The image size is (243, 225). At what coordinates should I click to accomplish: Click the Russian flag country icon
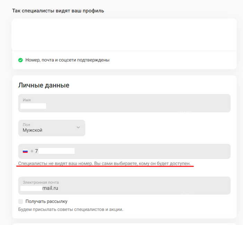pos(25,151)
